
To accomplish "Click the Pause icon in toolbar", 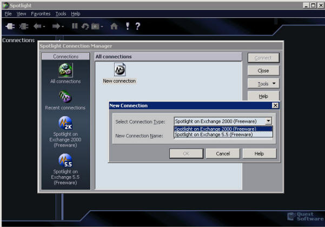I will [x=75, y=26].
